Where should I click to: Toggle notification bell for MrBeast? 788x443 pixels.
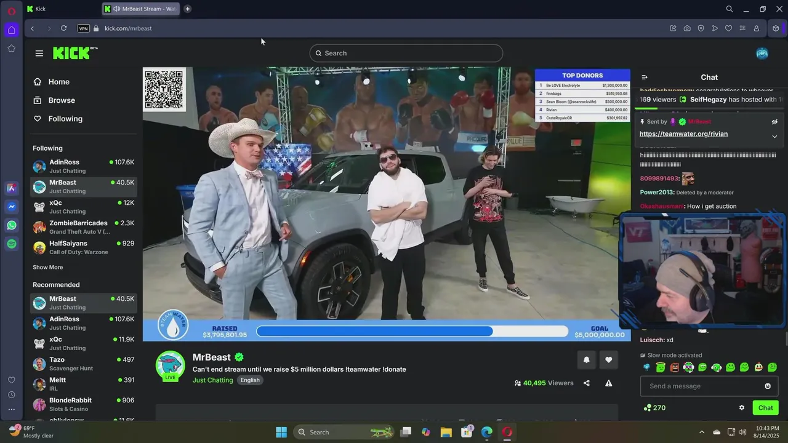(x=586, y=360)
